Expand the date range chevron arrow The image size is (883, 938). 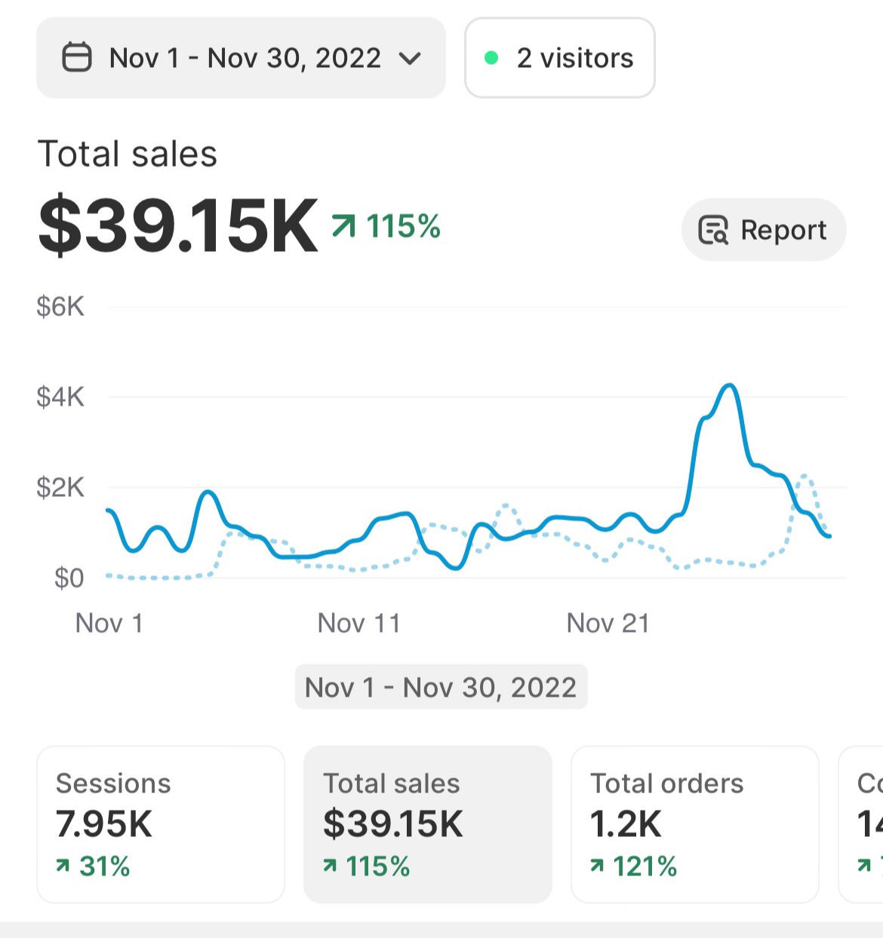tap(410, 58)
